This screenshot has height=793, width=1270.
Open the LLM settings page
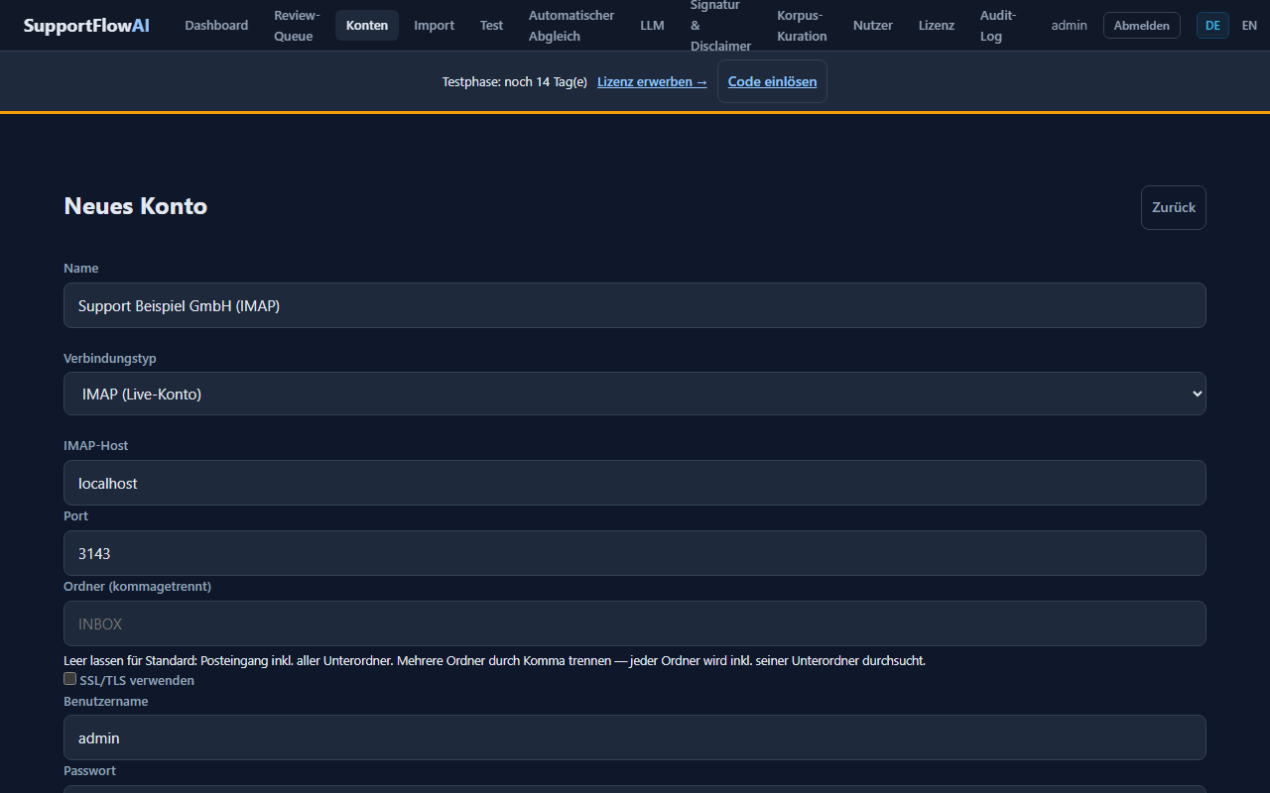(x=653, y=26)
